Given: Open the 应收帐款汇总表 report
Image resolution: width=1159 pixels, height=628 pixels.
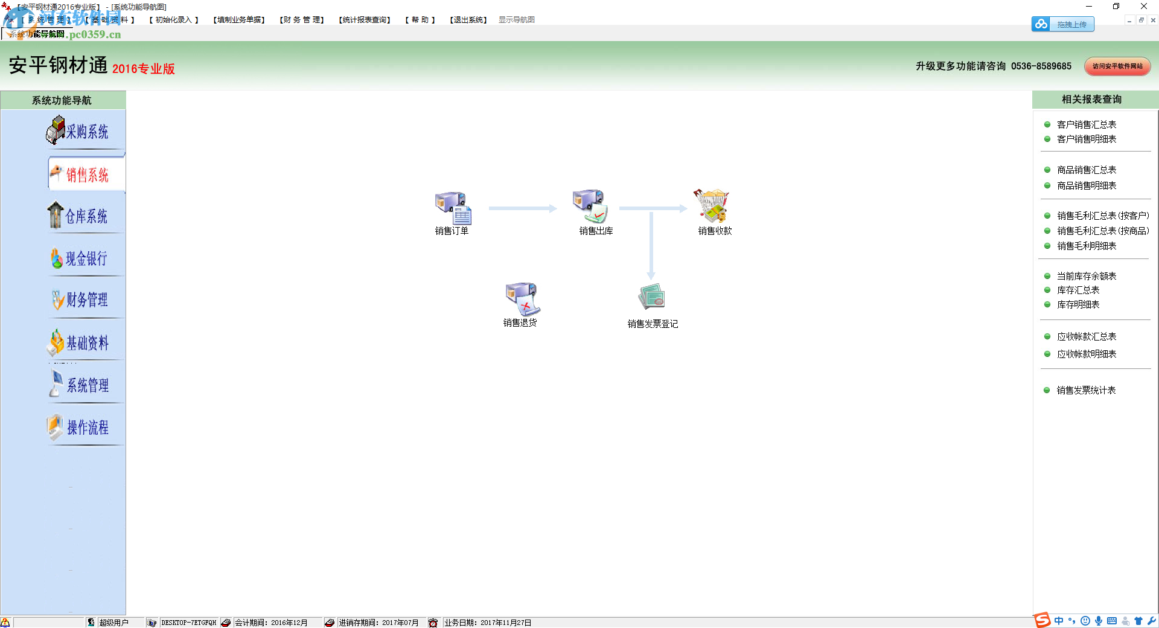Looking at the screenshot, I should tap(1087, 336).
